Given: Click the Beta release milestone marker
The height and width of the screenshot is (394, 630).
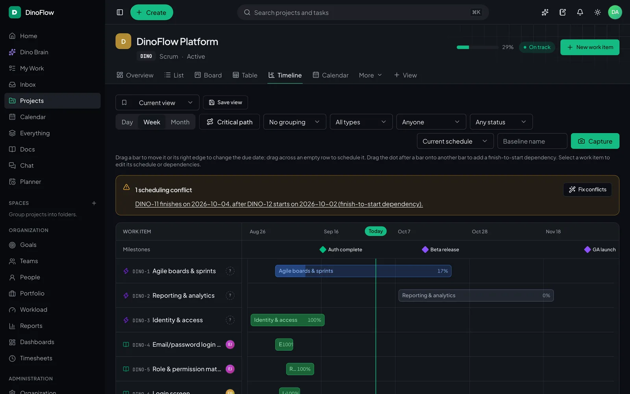Looking at the screenshot, I should point(425,249).
